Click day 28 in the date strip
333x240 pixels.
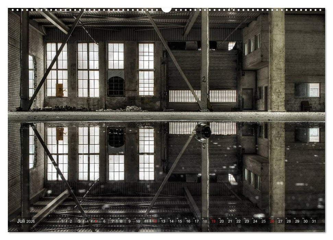coord(288,221)
